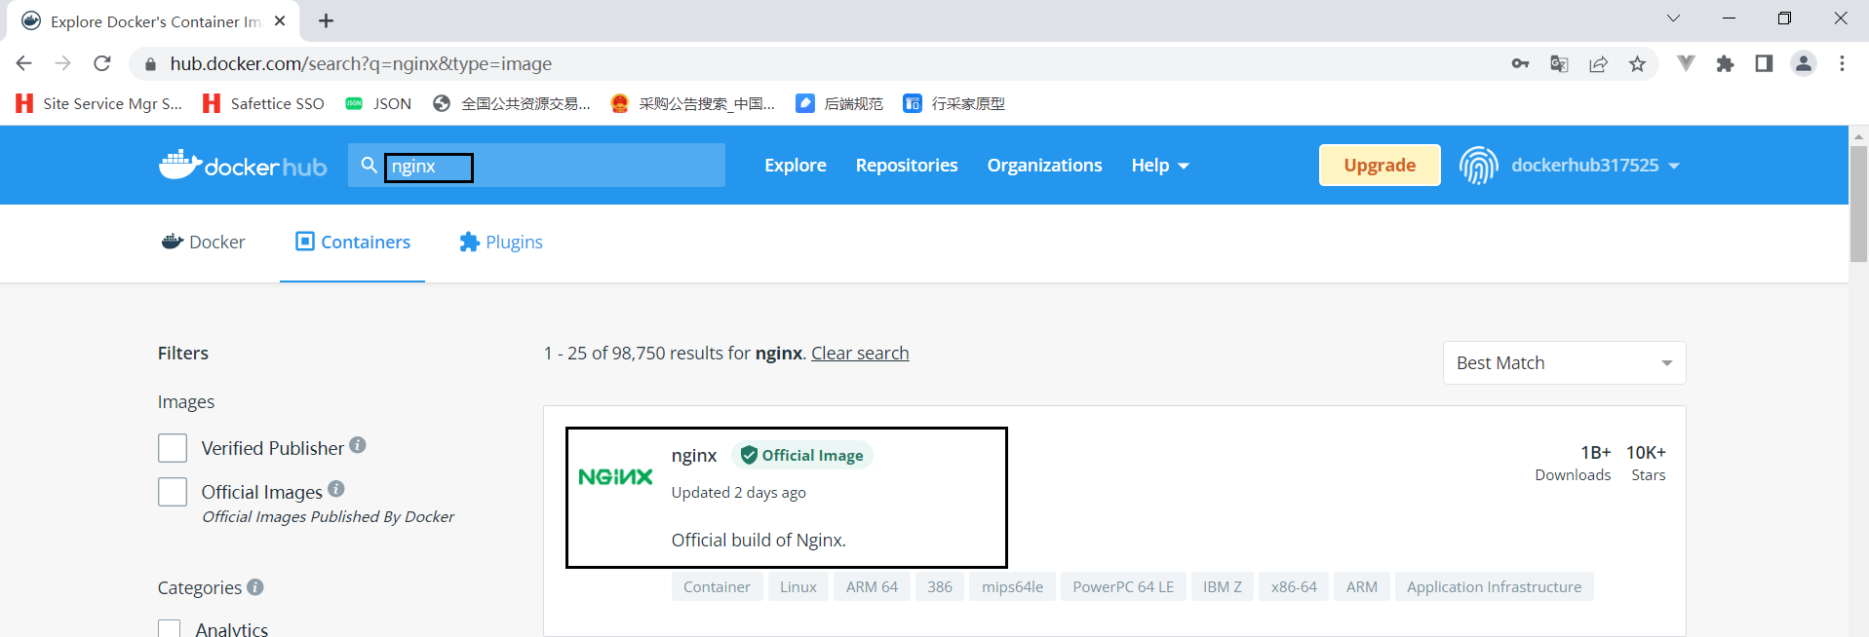Click the Official Image badge
1869x637 pixels.
[x=801, y=455]
